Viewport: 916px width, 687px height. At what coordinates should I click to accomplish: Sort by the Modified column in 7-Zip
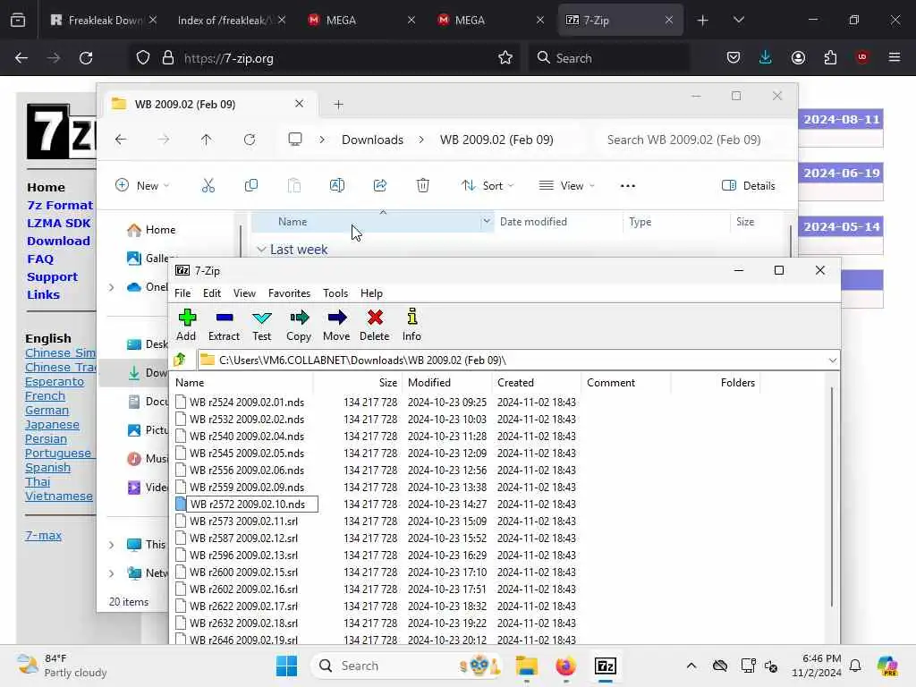(x=447, y=383)
